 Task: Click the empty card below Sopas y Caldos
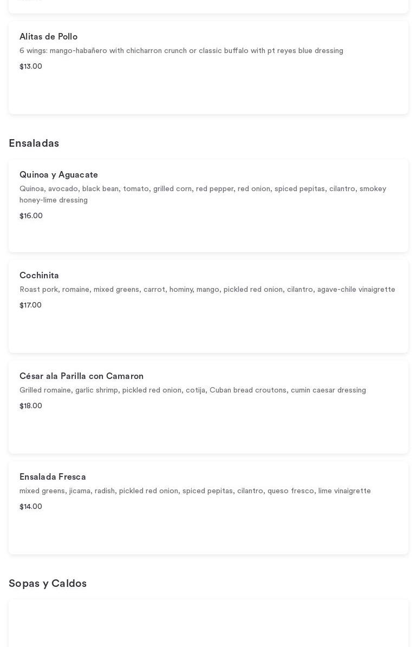[x=208, y=624]
